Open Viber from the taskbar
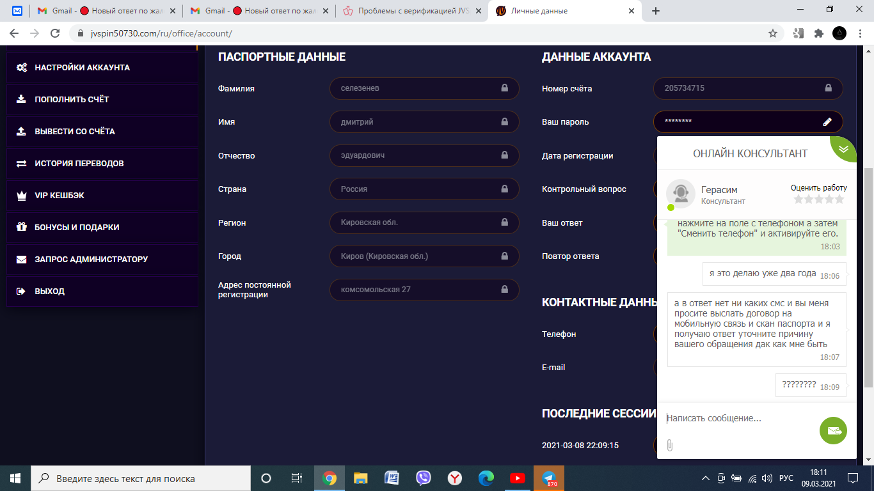The width and height of the screenshot is (874, 491). 424,478
